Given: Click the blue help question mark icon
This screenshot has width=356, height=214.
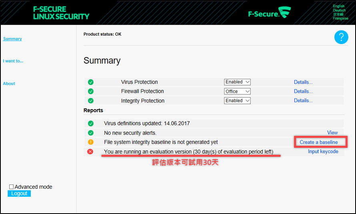Looking at the screenshot, I should [341, 37].
